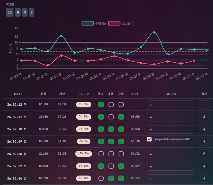Uncheck the completed plugin dashboard task
Screen dimensions: 213x185
click(149, 139)
